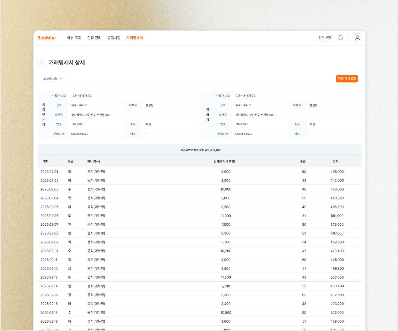Viewport: 398px width, 331px height.
Task: Select the 2026.02.14 date cell
Action: click(49, 286)
